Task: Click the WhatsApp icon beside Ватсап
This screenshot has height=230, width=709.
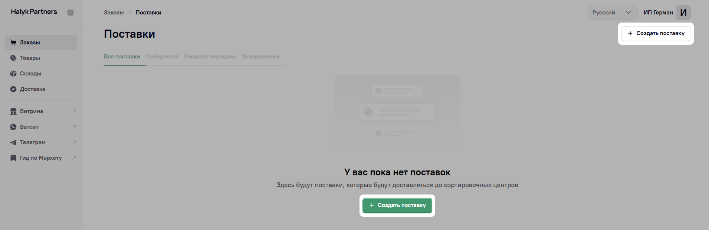Action: pyautogui.click(x=13, y=127)
